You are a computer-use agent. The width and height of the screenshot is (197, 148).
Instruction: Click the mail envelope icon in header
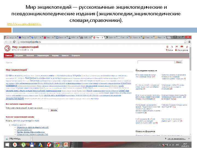177,47
